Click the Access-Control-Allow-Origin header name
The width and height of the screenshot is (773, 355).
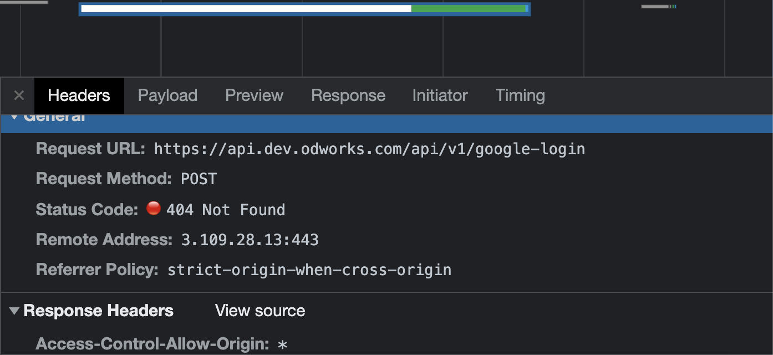tap(152, 344)
